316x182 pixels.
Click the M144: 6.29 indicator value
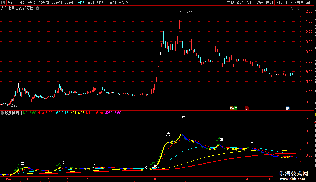(95, 113)
